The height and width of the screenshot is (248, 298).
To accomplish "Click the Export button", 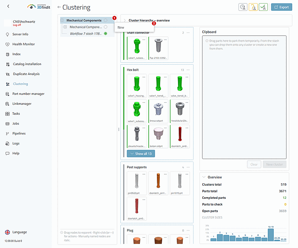I will coord(281,7).
